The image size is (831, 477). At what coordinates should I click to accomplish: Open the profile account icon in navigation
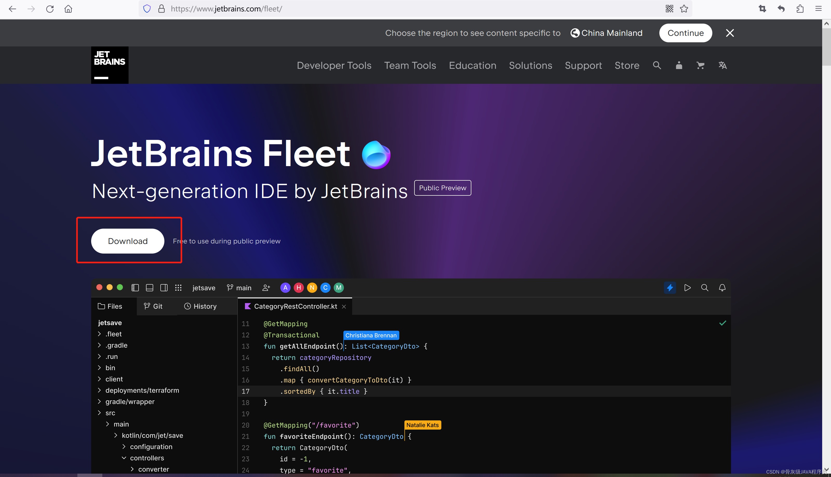pos(679,65)
